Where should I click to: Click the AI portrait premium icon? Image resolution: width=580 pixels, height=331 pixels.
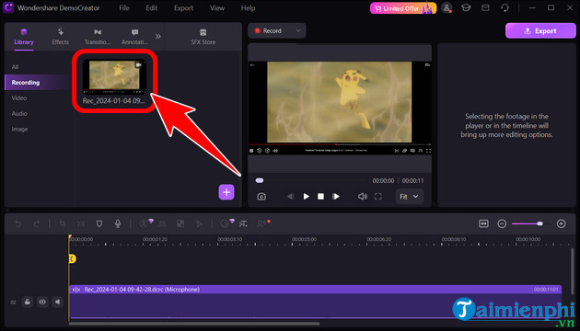click(x=145, y=223)
